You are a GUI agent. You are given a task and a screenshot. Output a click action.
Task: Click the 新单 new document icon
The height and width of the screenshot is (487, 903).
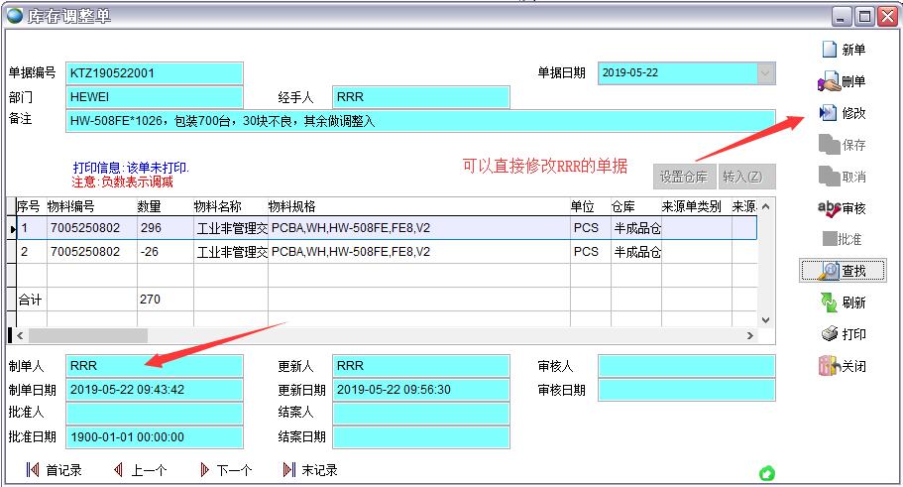tap(829, 50)
